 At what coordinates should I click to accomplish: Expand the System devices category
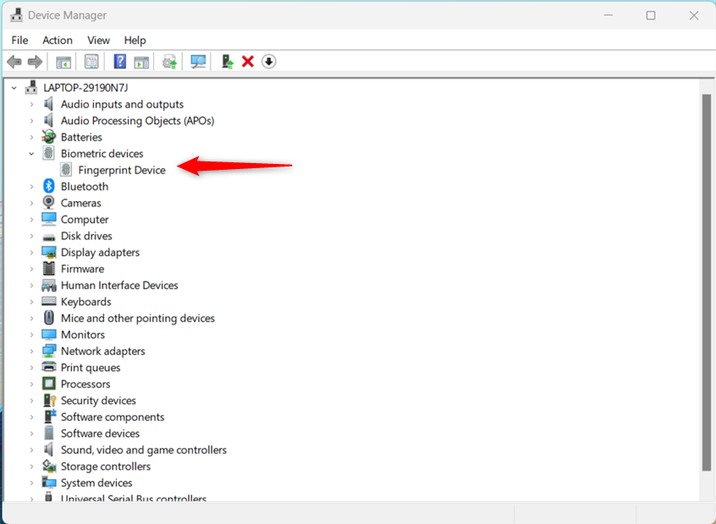tap(31, 483)
